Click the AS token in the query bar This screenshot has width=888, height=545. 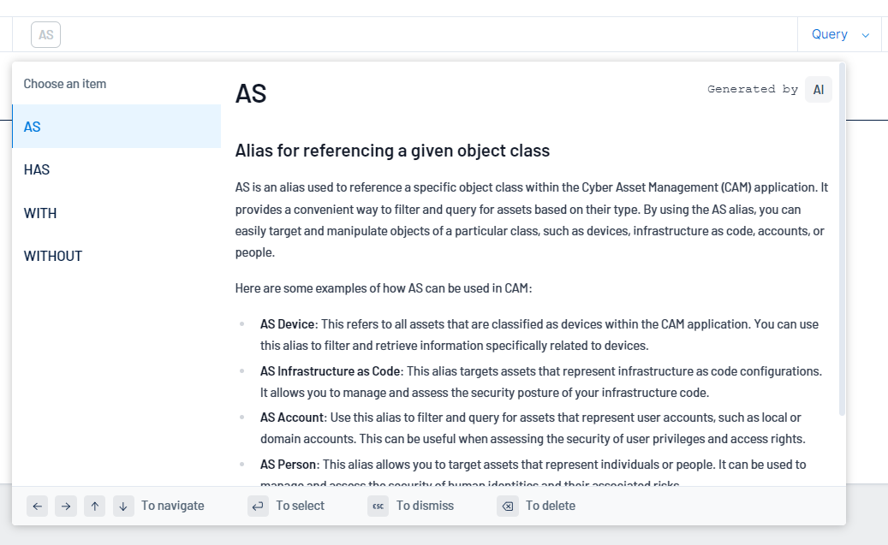tap(46, 35)
